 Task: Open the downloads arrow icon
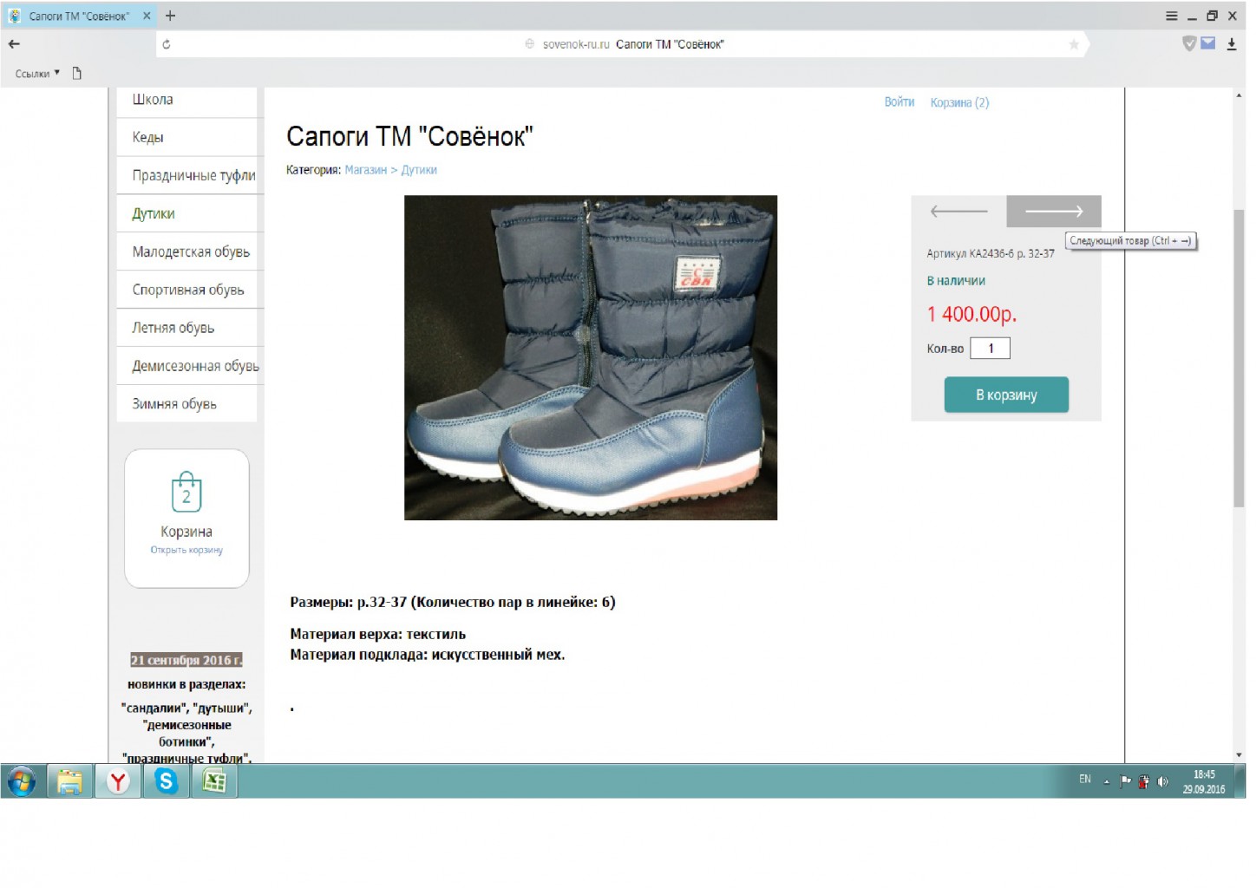[1232, 43]
